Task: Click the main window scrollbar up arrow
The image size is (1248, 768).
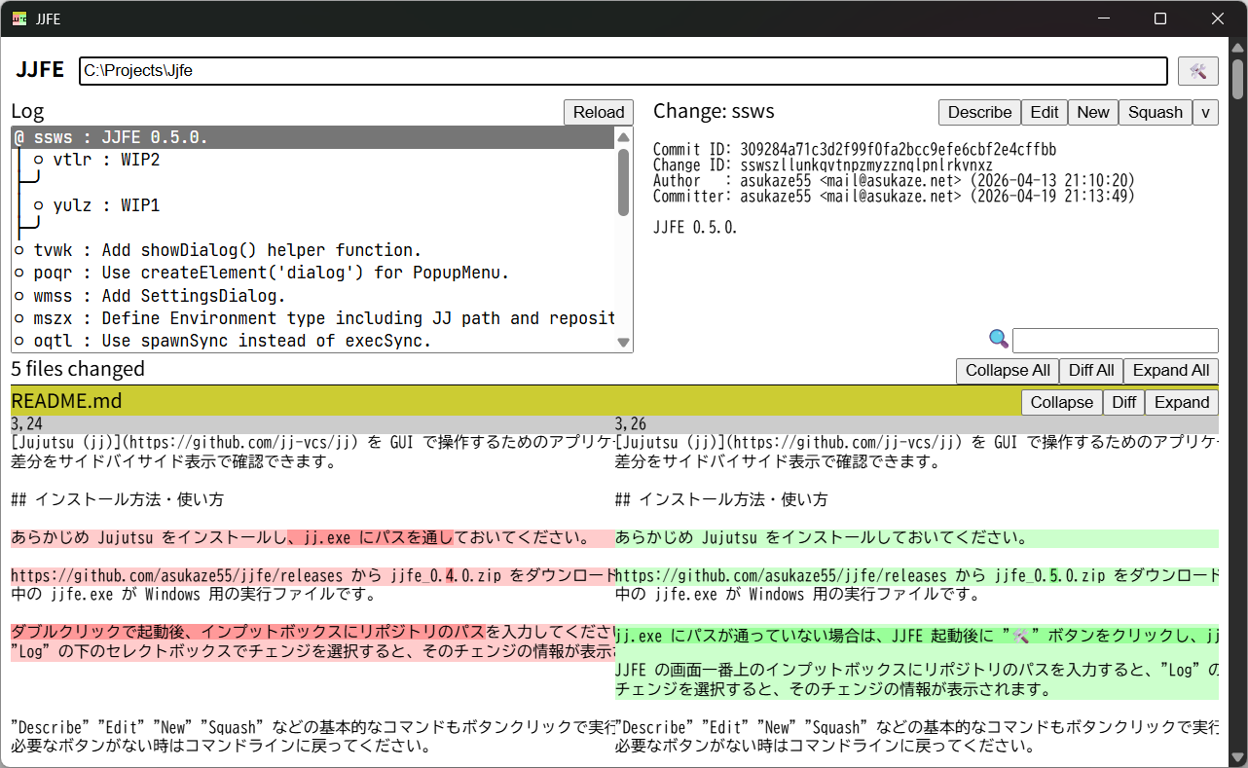Action: (x=1238, y=47)
